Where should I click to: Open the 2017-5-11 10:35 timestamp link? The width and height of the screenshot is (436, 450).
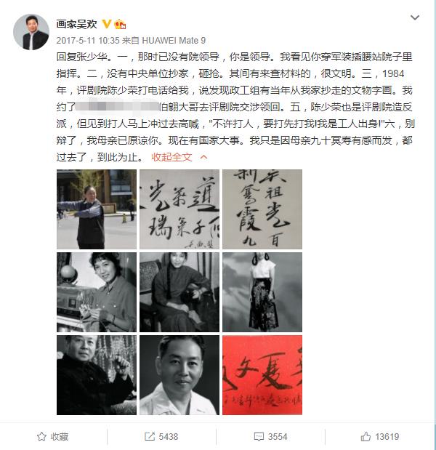87,41
